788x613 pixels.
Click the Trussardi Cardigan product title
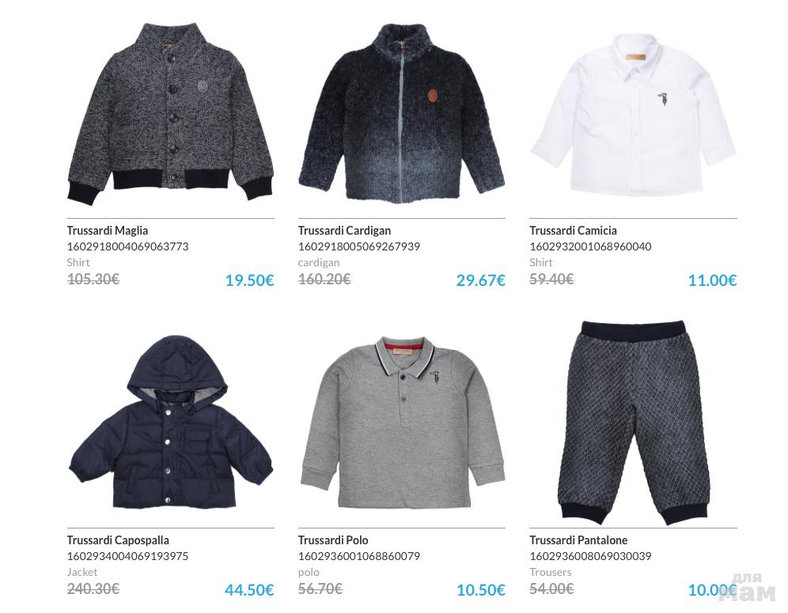pos(344,231)
